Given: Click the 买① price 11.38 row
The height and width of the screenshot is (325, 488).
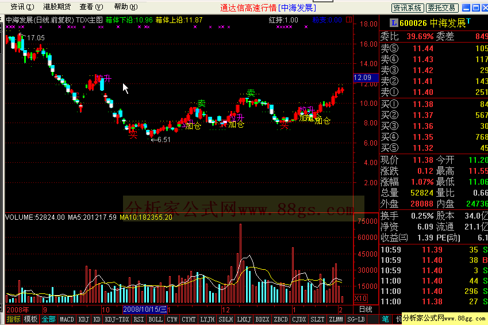Looking at the screenshot, I should tap(434, 104).
